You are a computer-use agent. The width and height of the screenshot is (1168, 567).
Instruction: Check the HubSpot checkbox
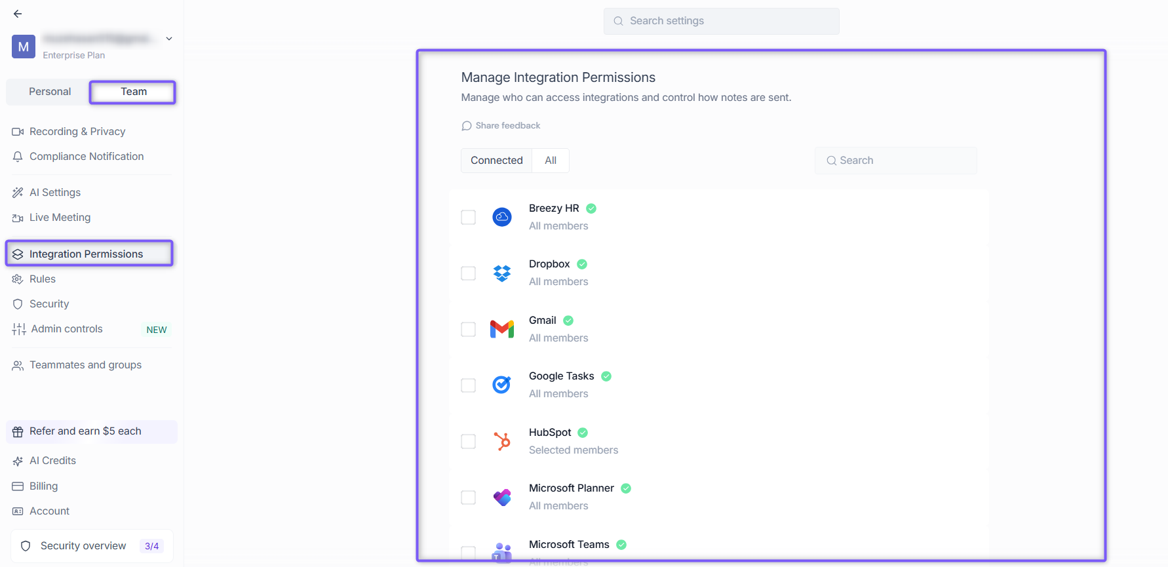(x=468, y=441)
